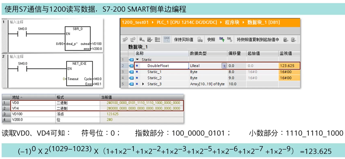Viewport: 345px width, 159px height.
Task: Click the first insert row toolbar icon
Action: click(125, 40)
